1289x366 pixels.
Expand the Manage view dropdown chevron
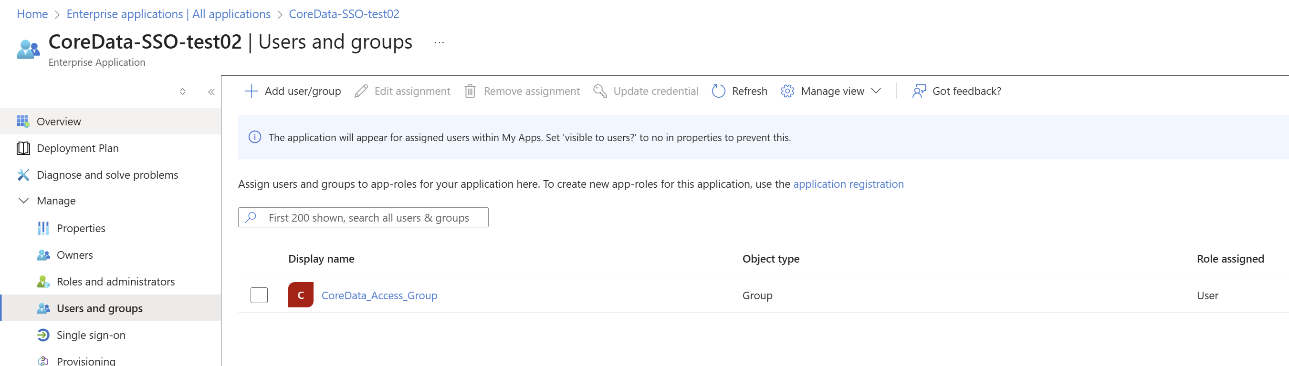876,91
